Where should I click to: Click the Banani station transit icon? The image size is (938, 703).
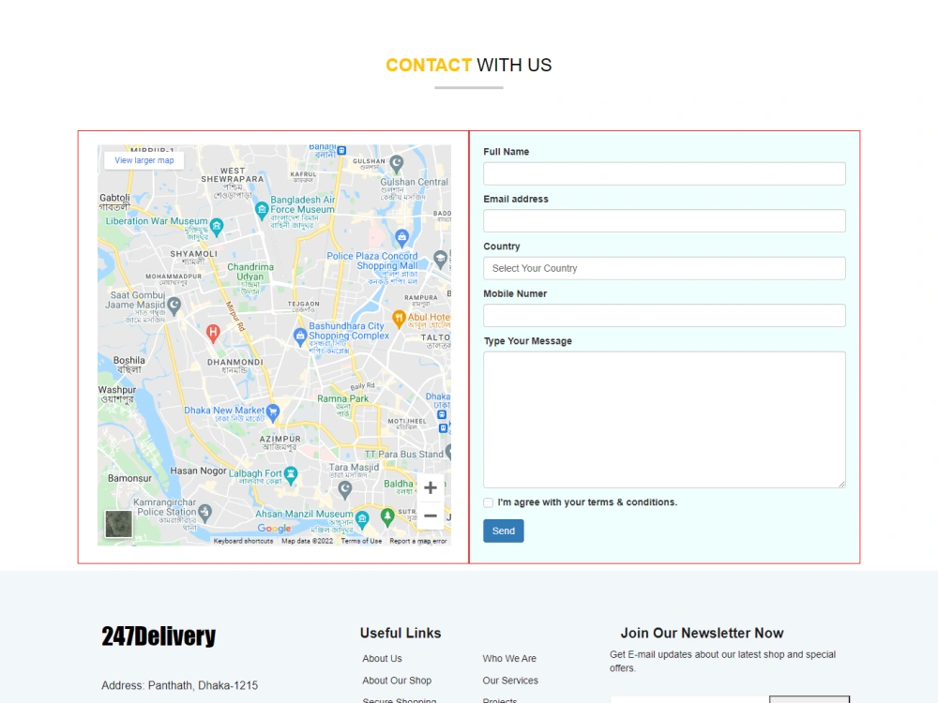341,151
